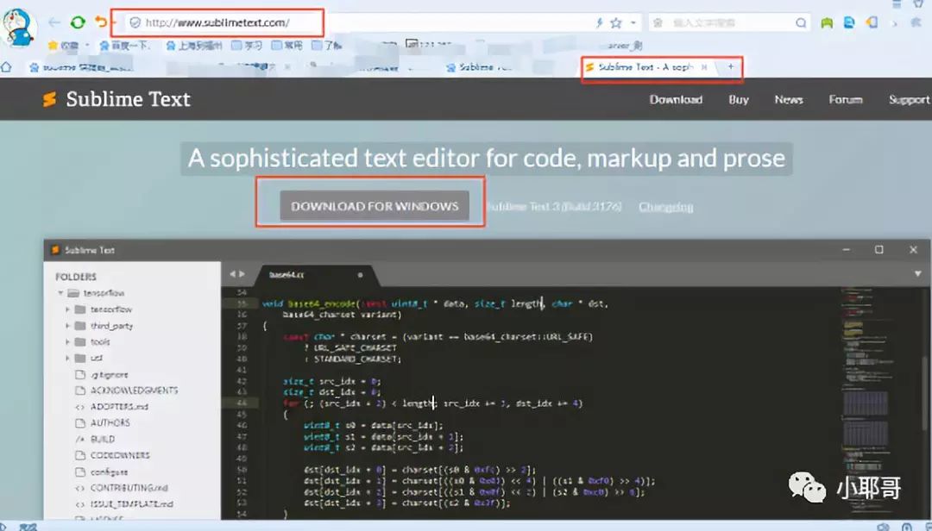The width and height of the screenshot is (932, 531).
Task: Click the magnifier search icon
Action: tap(801, 23)
